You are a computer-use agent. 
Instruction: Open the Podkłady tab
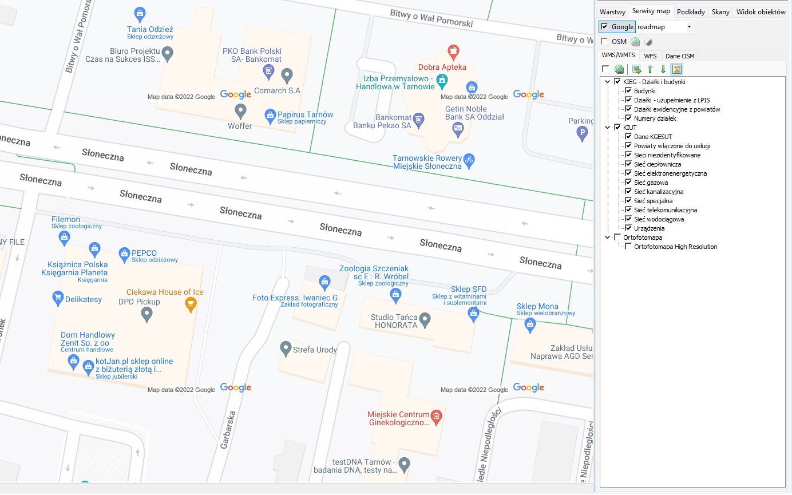[x=691, y=11]
